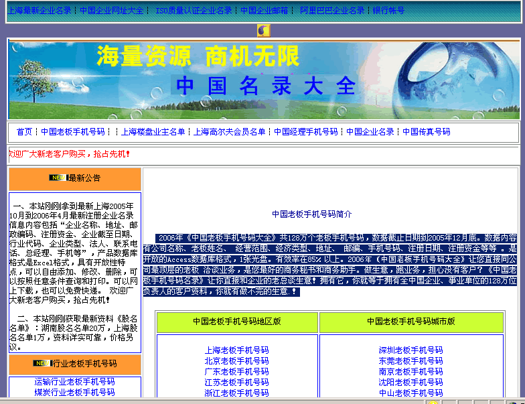Open the 浙江老板手机号码 link
The image size is (525, 404).
tap(237, 393)
